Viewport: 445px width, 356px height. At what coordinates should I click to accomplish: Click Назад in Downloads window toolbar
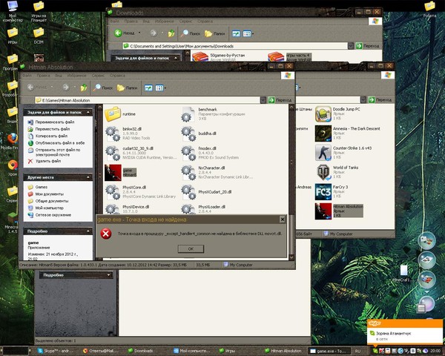[125, 33]
